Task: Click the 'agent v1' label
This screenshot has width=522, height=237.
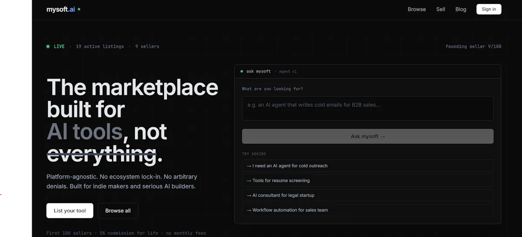Action: click(288, 71)
